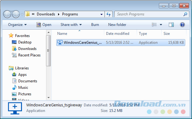This screenshot has width=192, height=119.
Task: Sort files by the Name column
Action: pos(62,34)
